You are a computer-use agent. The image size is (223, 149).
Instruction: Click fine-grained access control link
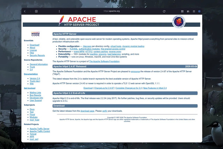[x=113, y=49]
